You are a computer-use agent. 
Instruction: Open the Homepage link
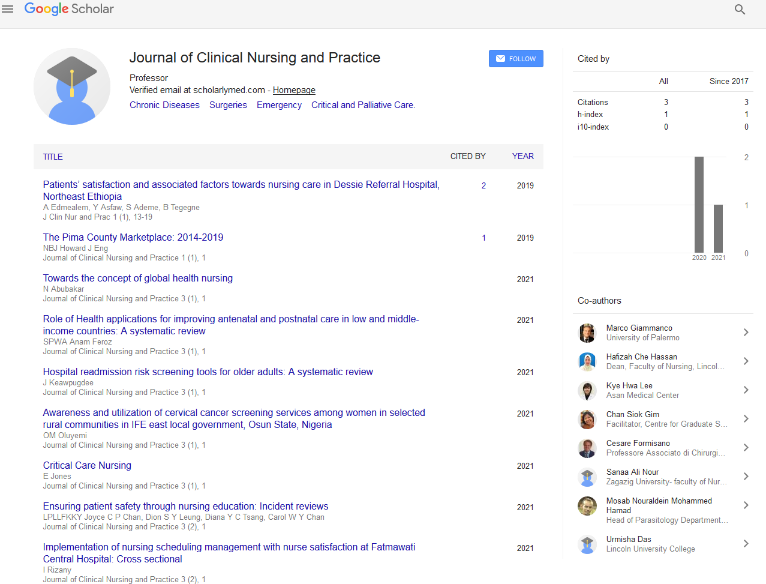click(x=294, y=90)
